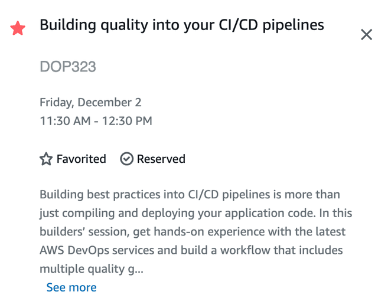
Task: Click the truncated description ending 'quality g...'
Action: [x=92, y=269]
